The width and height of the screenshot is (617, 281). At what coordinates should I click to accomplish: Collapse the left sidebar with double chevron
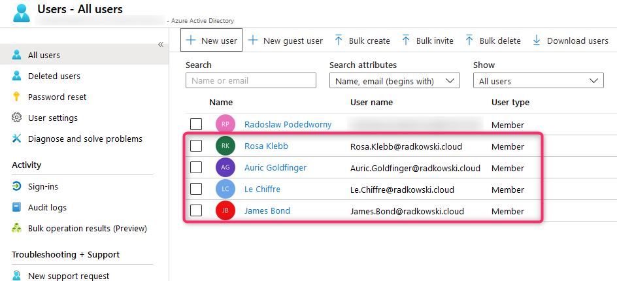click(x=161, y=44)
